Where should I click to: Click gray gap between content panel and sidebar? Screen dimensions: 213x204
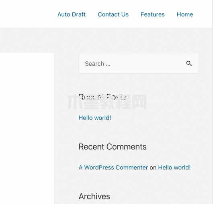point(67,128)
